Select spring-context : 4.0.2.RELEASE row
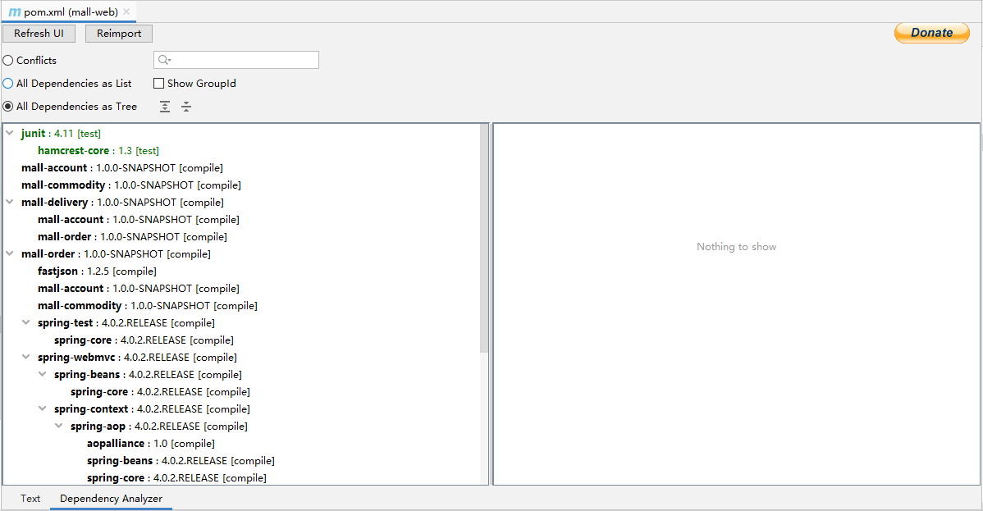 point(152,409)
